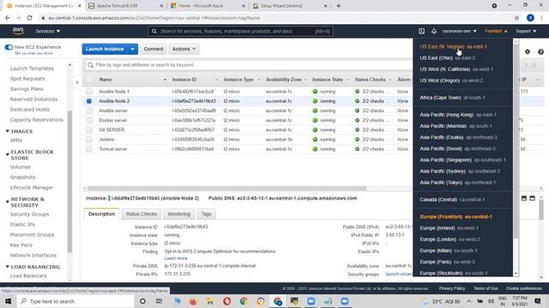
Task: Choose Europe (London) region
Action: pyautogui.click(x=449, y=240)
